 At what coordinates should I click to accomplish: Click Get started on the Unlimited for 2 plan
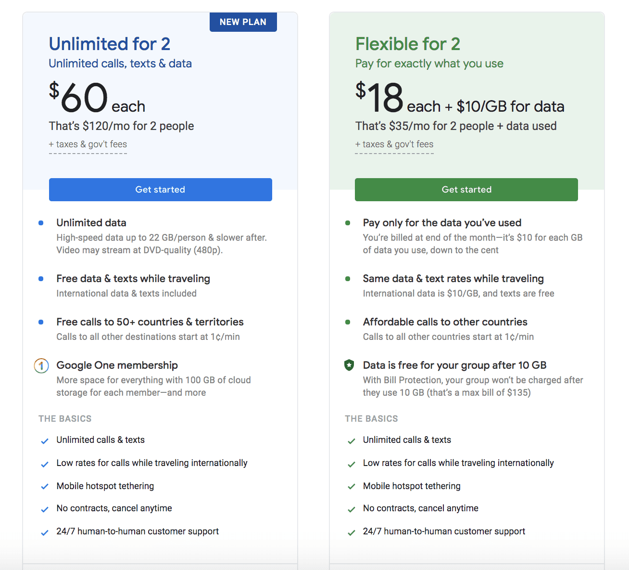(160, 190)
